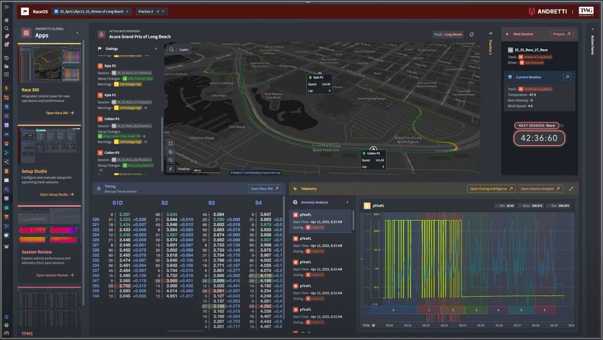Open the Search icon in left sidebar
Image resolution: width=603 pixels, height=340 pixels.
(6, 28)
